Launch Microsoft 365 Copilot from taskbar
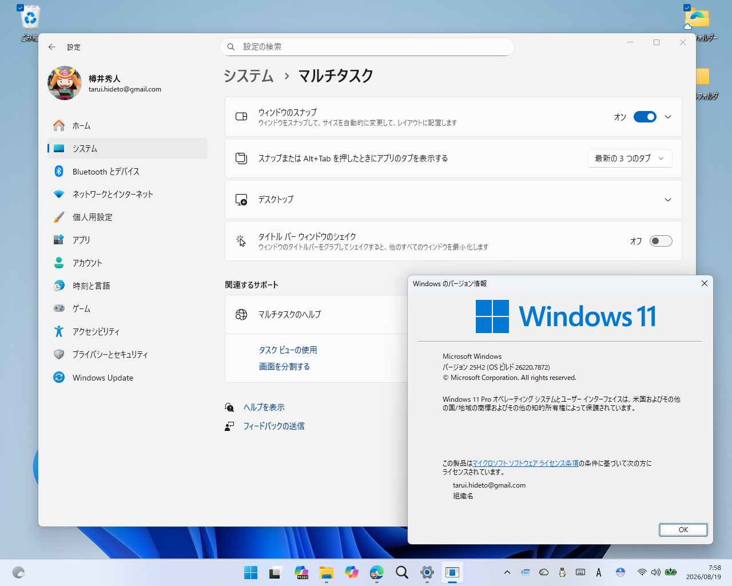The height and width of the screenshot is (586, 732). (301, 572)
